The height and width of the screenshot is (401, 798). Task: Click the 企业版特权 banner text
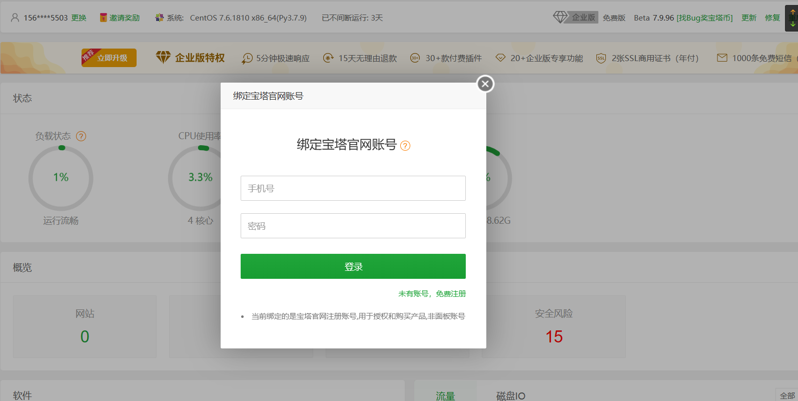coord(200,58)
